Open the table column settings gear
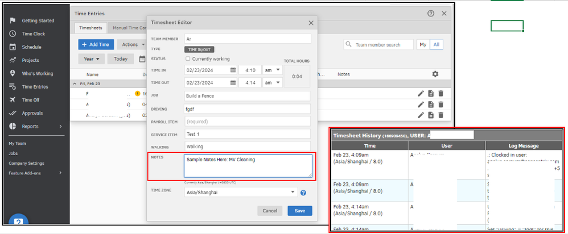This screenshot has width=568, height=234. click(x=435, y=74)
